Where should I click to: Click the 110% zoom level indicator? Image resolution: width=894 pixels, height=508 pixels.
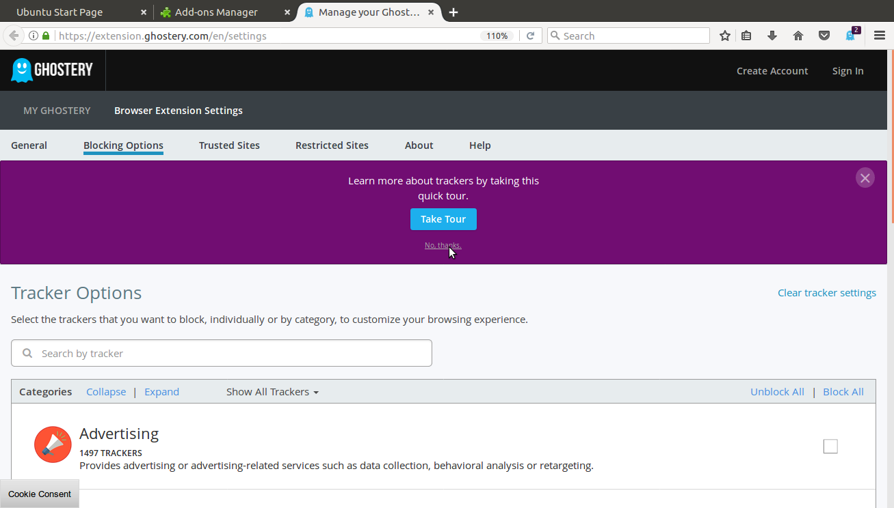tap(497, 36)
